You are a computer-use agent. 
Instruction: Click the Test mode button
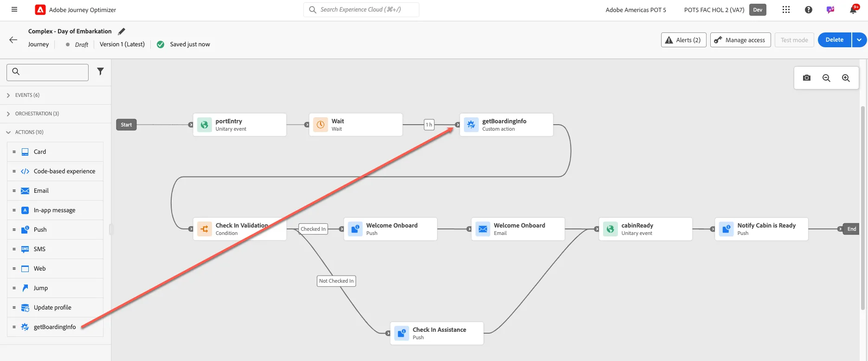(794, 40)
